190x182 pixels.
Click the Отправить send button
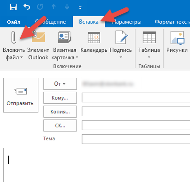tap(21, 95)
